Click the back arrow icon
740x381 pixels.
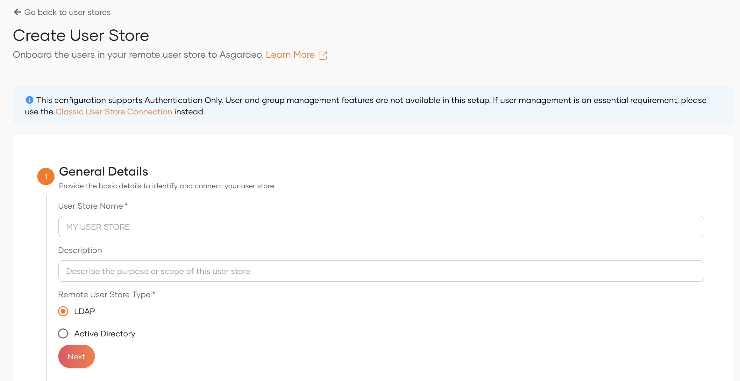18,12
